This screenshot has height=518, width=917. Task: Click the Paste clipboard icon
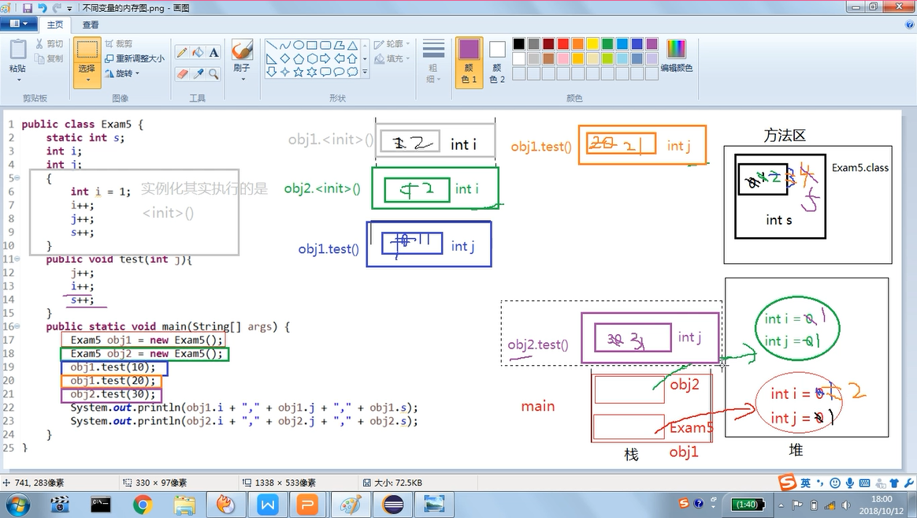(x=18, y=50)
